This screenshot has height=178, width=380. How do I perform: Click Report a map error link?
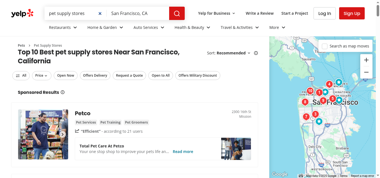tap(362, 176)
